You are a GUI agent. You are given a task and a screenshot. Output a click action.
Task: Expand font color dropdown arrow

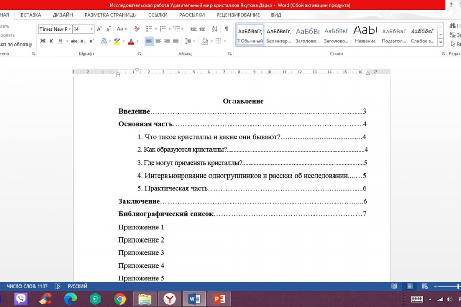[x=138, y=41]
